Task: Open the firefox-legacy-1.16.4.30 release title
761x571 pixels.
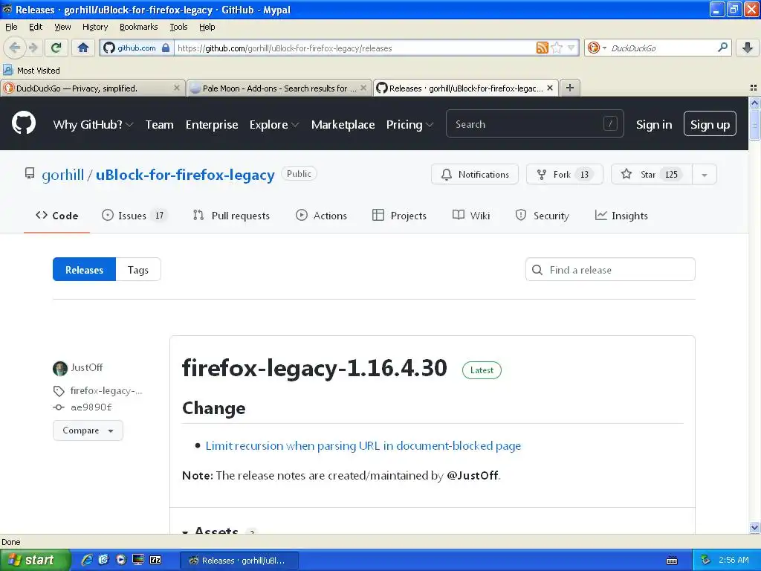Action: (314, 368)
